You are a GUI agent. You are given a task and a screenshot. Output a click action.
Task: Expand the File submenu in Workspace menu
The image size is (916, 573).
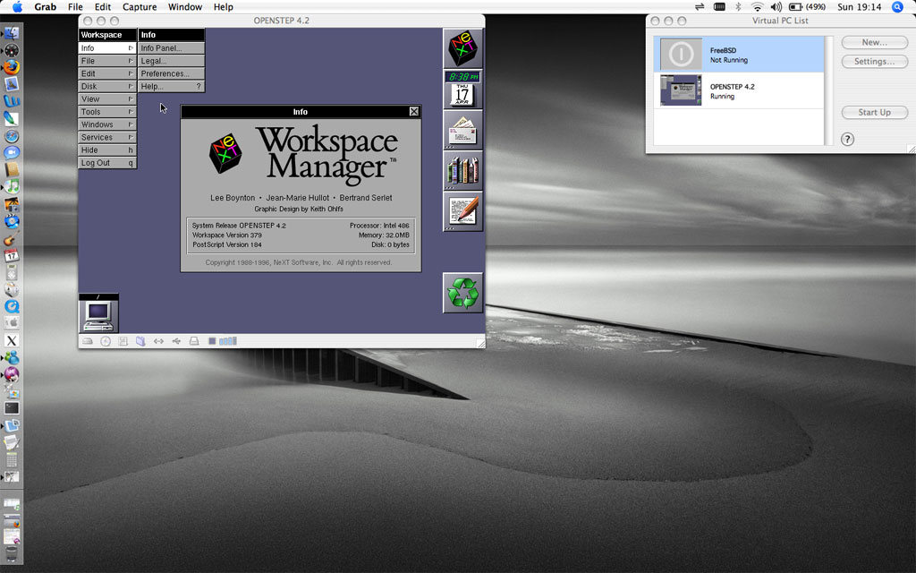pyautogui.click(x=107, y=61)
